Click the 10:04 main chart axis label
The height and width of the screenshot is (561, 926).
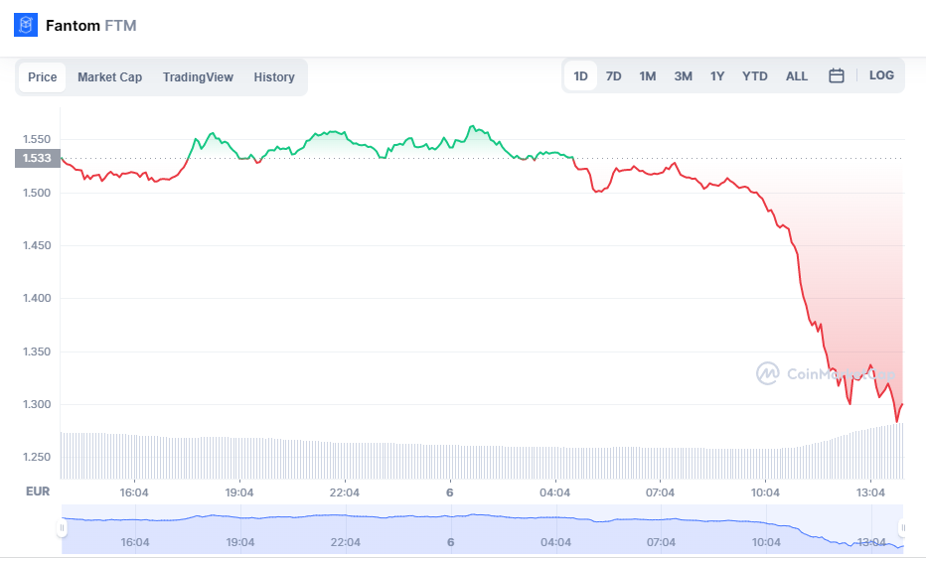[765, 492]
